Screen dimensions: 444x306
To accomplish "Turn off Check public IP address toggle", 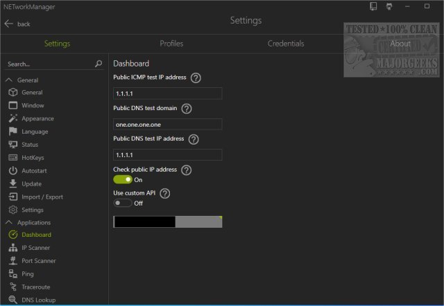I will pos(122,180).
